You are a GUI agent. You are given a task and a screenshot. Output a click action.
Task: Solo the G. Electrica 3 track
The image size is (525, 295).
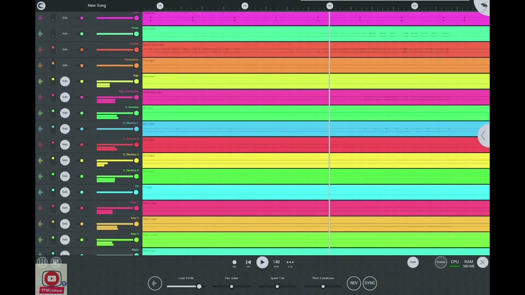[65, 160]
